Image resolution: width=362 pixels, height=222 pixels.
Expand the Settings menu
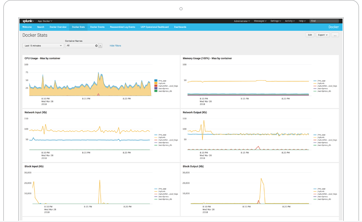[x=276, y=21]
